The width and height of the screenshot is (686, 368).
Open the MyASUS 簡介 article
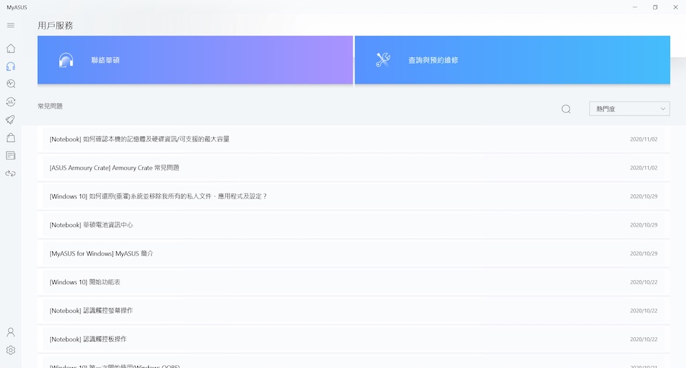[102, 253]
